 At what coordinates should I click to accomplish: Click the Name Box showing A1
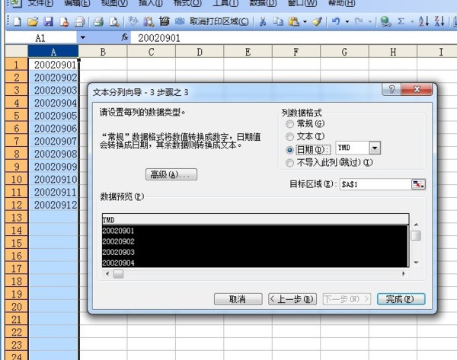pos(40,38)
